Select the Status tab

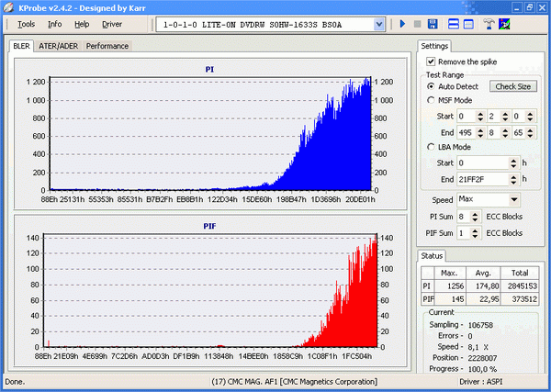(432, 256)
